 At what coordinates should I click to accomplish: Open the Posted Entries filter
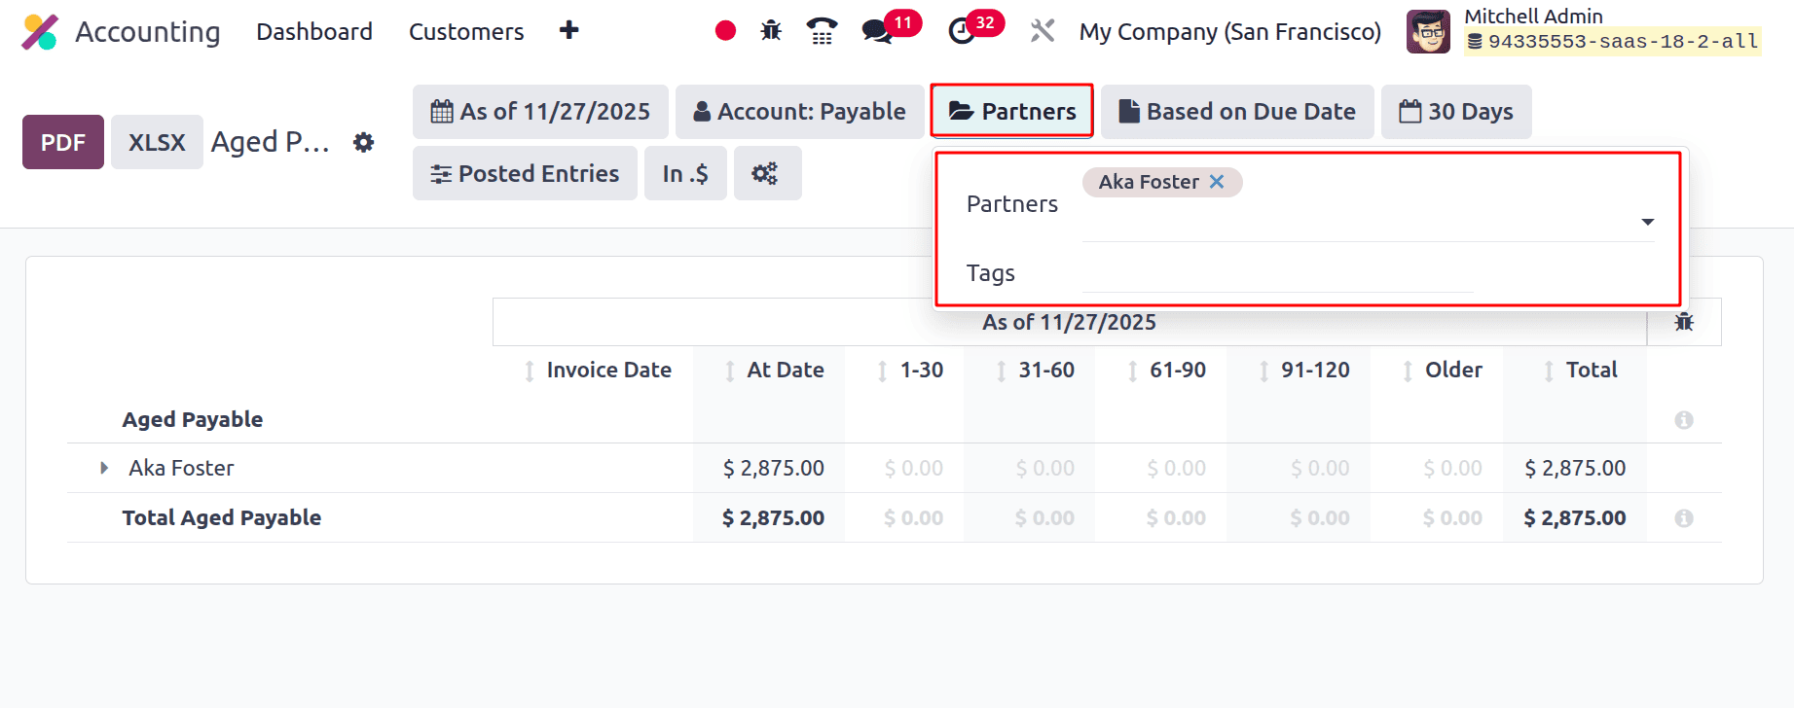click(525, 173)
